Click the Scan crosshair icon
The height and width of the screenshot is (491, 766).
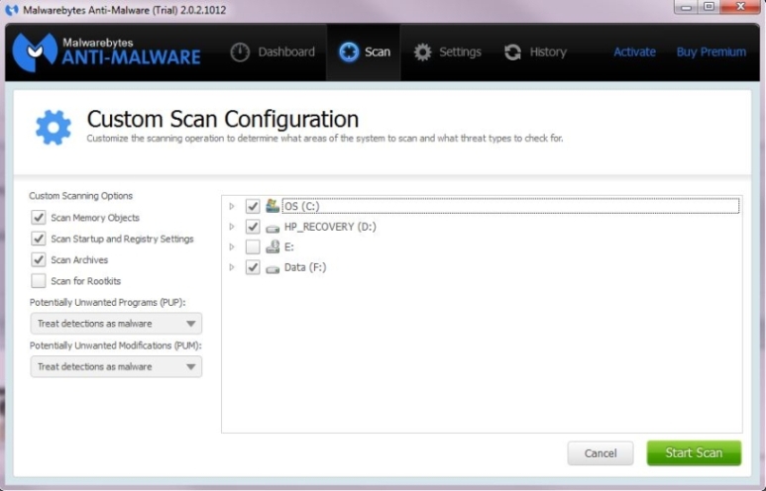click(x=349, y=52)
